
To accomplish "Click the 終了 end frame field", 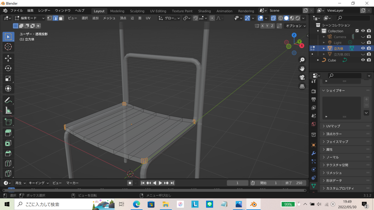I will [x=294, y=183].
